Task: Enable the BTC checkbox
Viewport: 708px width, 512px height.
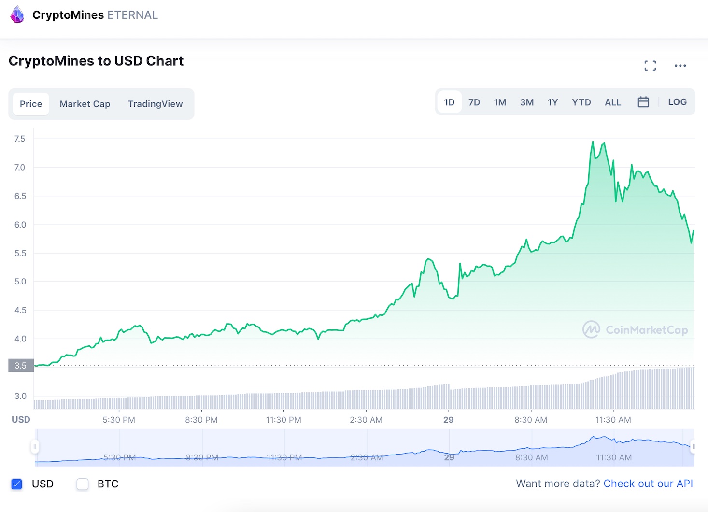Action: point(83,484)
